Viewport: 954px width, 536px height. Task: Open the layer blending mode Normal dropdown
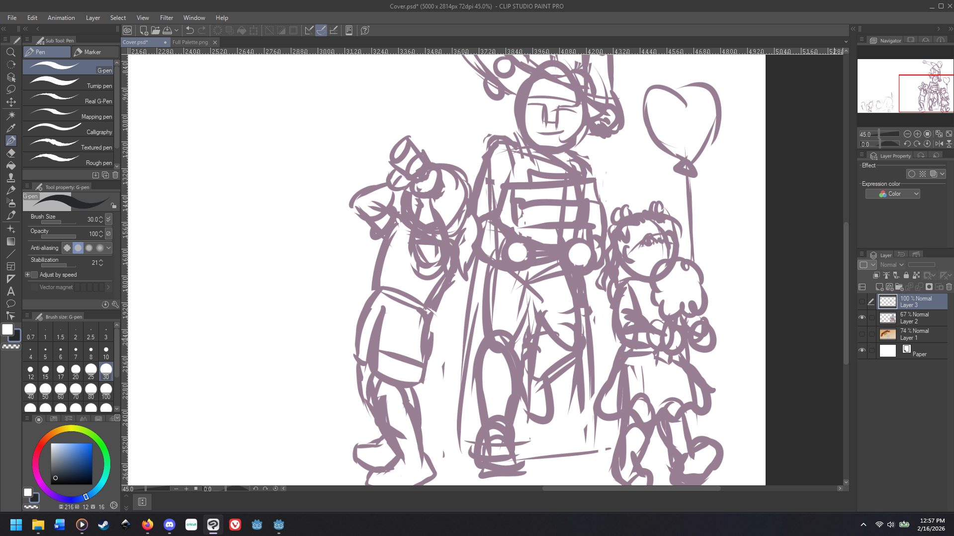coord(892,265)
